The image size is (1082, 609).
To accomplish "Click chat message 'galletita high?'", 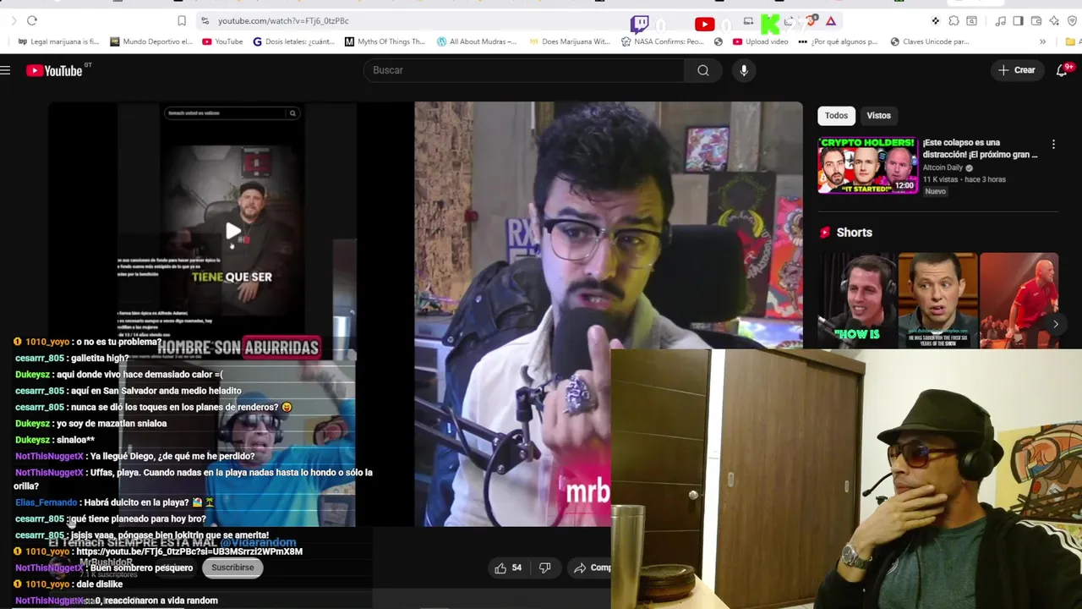I will tap(100, 358).
